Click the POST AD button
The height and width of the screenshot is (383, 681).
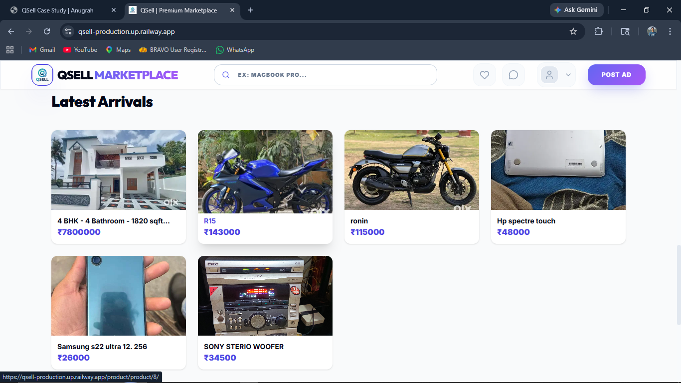(x=617, y=75)
